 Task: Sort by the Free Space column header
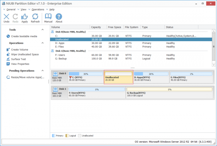pos(115,27)
